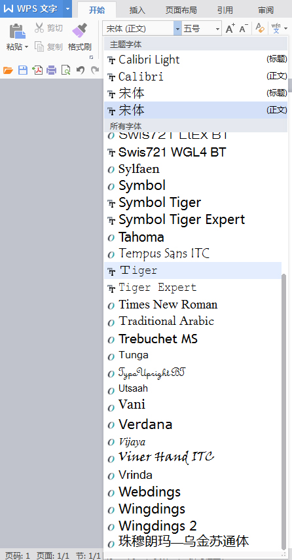Select the Format Painter brush icon
The image size is (292, 560).
coord(79,31)
